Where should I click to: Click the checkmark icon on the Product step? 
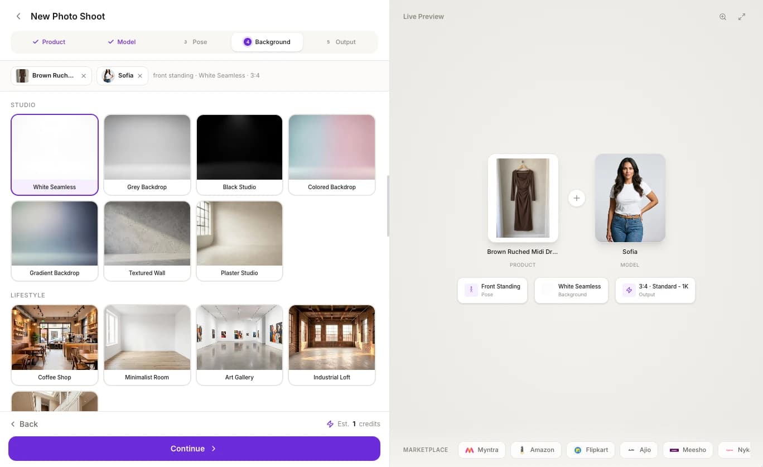pos(36,42)
